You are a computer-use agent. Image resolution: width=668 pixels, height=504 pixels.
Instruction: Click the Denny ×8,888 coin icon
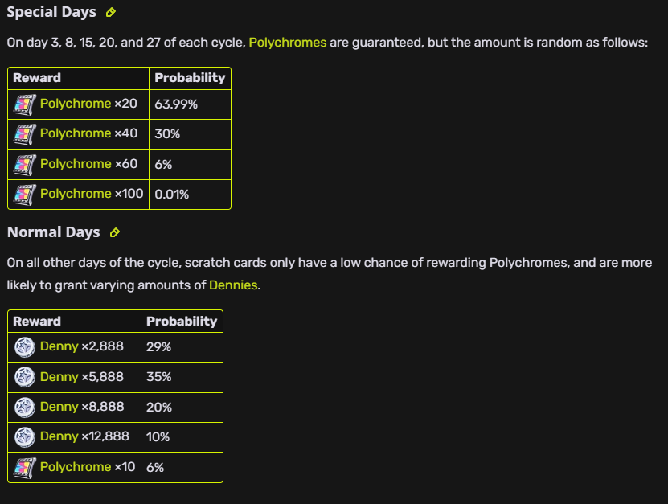[x=25, y=408]
